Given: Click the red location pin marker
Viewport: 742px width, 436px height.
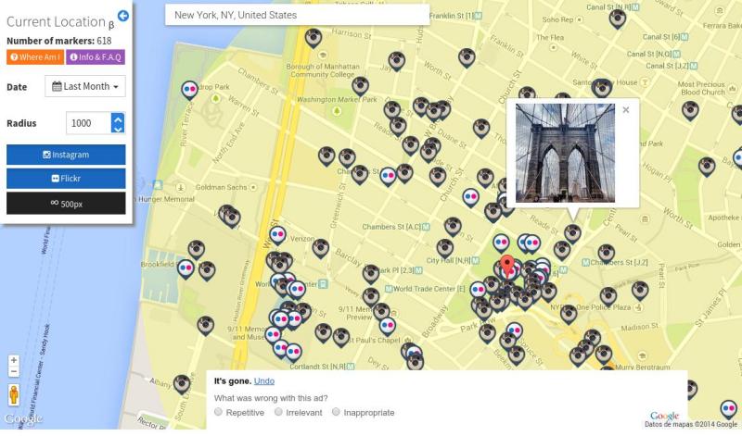Looking at the screenshot, I should click(507, 267).
